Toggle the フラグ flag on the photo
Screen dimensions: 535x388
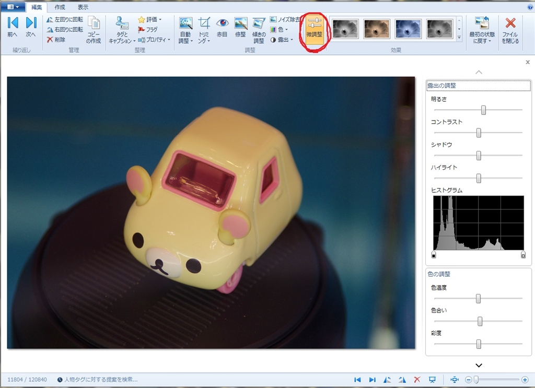147,30
